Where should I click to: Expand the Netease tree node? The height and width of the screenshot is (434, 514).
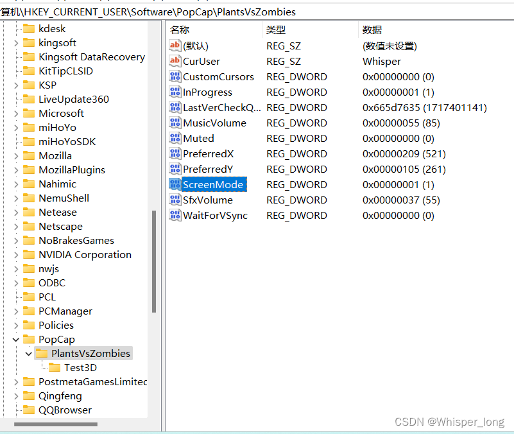click(16, 213)
